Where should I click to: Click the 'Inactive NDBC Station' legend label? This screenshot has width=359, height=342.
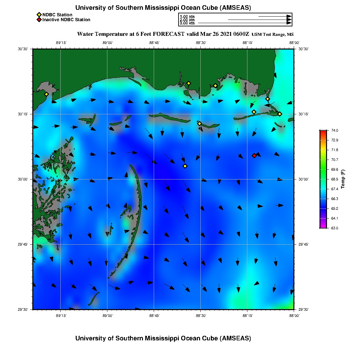point(66,20)
